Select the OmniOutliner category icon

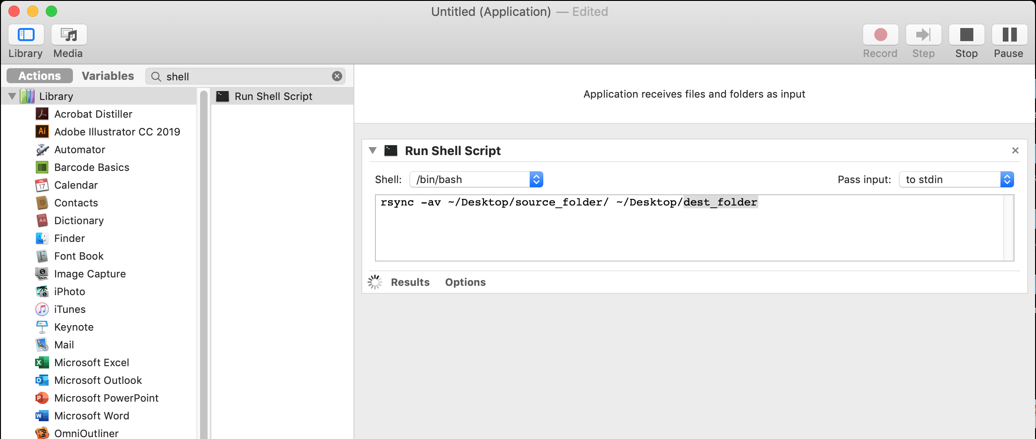pyautogui.click(x=42, y=432)
